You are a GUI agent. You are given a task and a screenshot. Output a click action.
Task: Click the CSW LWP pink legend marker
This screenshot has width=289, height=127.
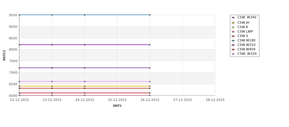(233, 32)
